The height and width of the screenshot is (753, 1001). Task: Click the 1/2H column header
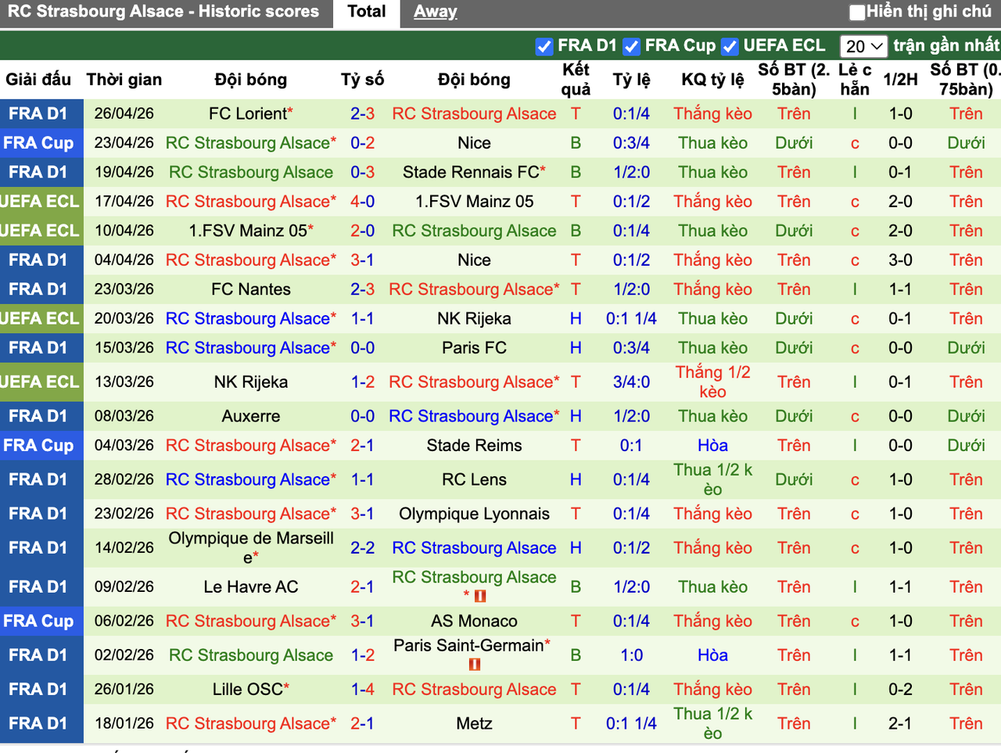pyautogui.click(x=901, y=80)
